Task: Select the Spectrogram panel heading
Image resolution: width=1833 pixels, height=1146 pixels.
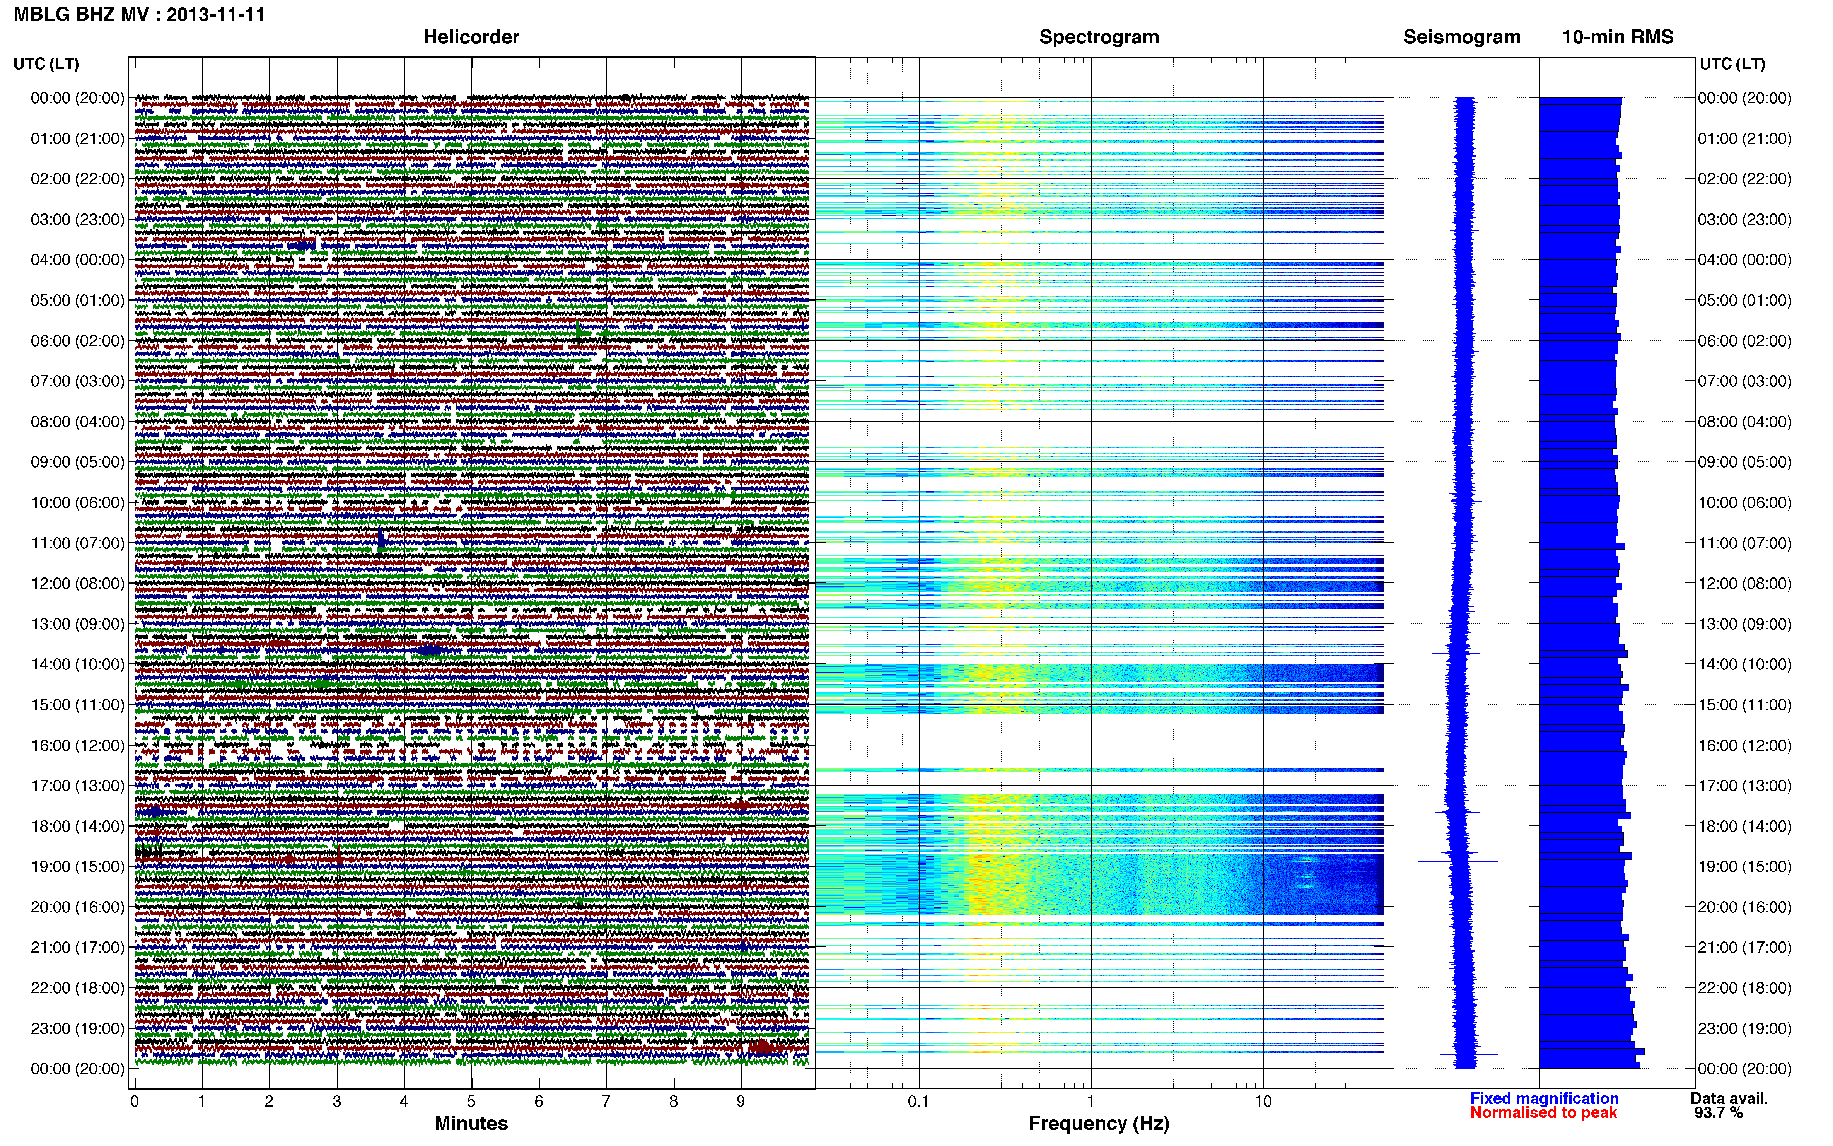Action: coord(1099,37)
